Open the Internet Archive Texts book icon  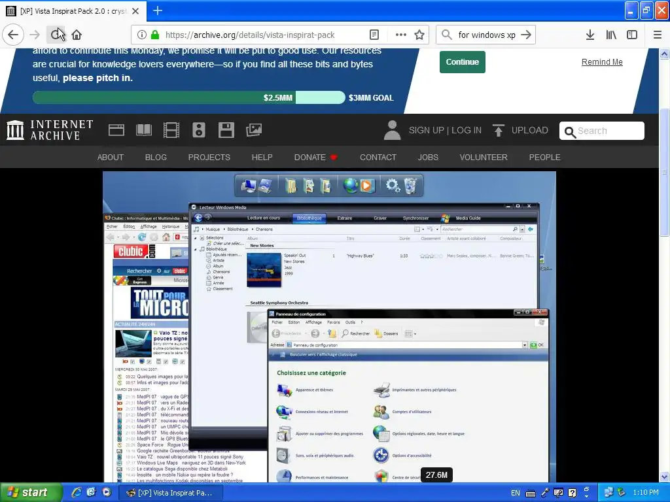pos(144,130)
